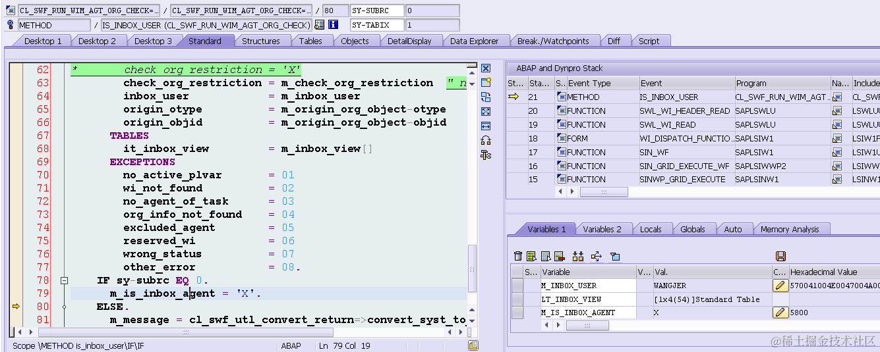Click the pencil edit icon for M_IS_INBOX_AGENT
880x352 pixels.
click(780, 313)
